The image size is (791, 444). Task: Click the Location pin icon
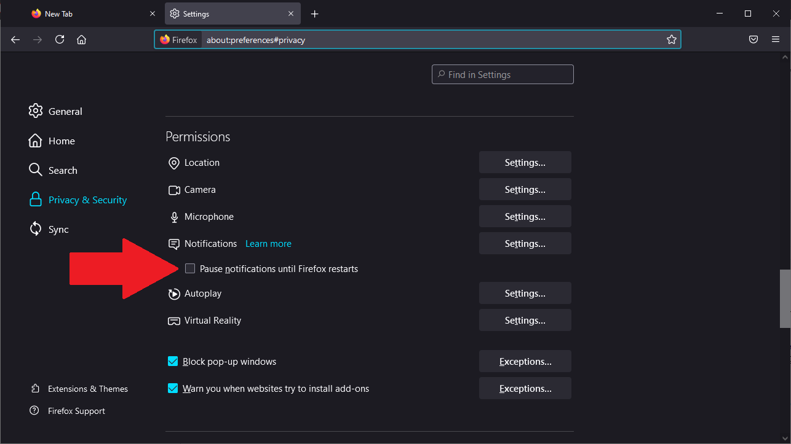click(173, 163)
